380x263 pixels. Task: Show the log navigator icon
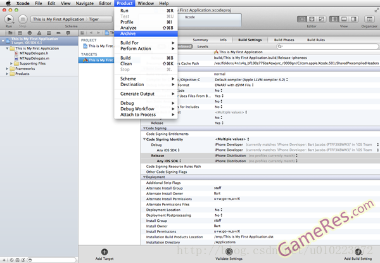click(x=68, y=33)
